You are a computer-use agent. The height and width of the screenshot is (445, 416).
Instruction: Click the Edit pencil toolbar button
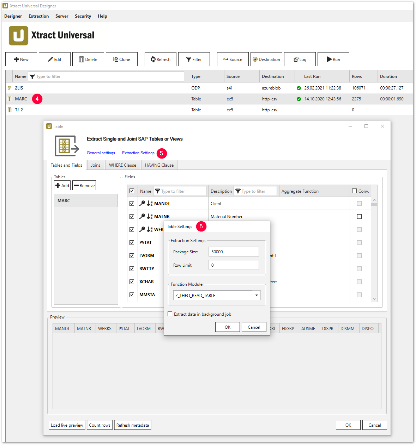coord(55,59)
